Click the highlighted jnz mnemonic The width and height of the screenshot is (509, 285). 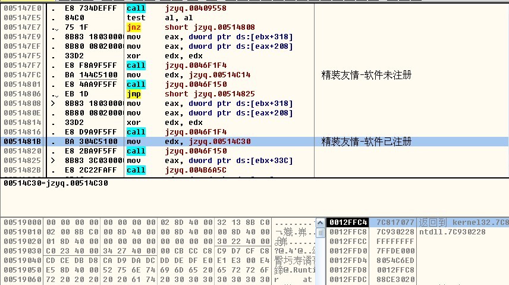click(x=134, y=27)
